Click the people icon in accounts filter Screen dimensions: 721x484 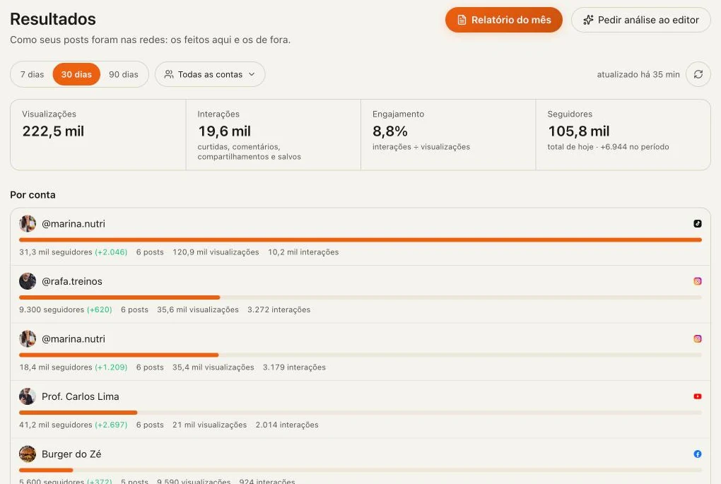click(x=169, y=74)
